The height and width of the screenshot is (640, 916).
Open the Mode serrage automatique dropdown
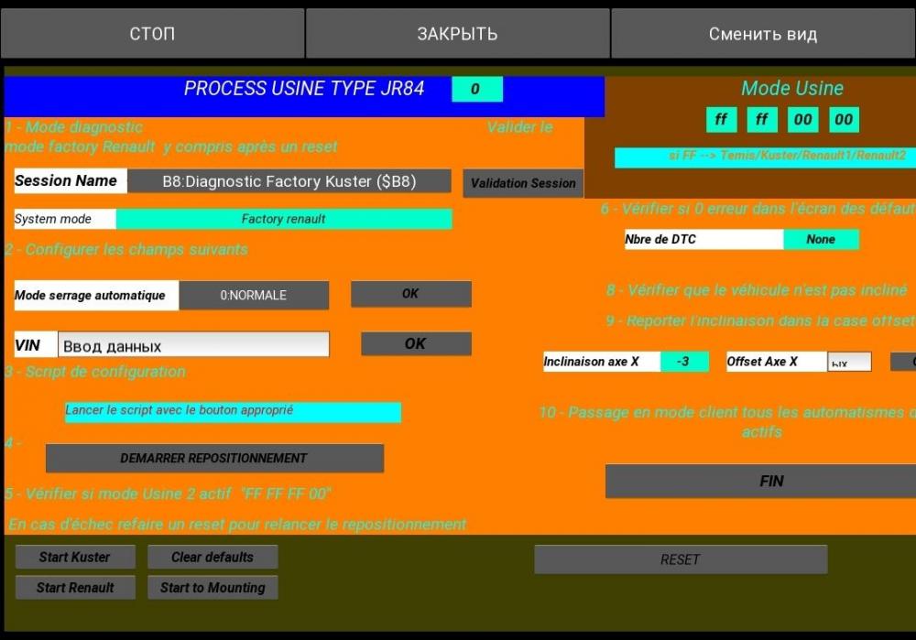254,296
